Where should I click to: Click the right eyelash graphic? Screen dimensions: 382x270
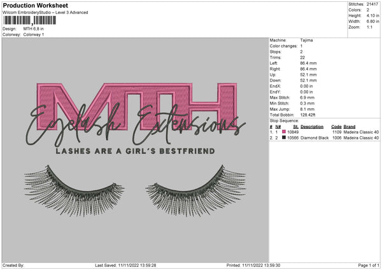tap(196, 191)
